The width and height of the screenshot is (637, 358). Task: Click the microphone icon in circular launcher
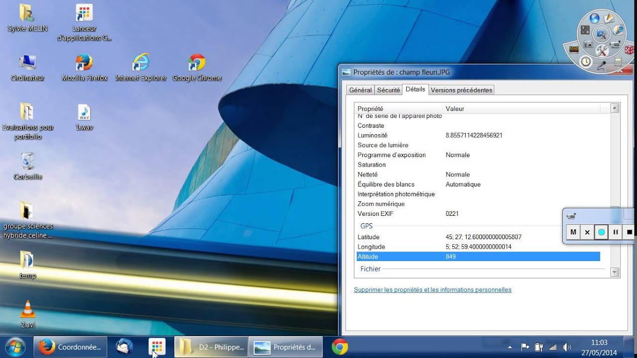[x=601, y=65]
